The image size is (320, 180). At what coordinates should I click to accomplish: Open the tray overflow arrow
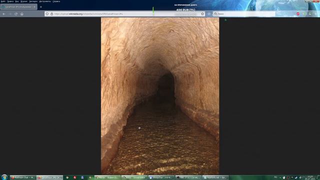tap(280, 177)
